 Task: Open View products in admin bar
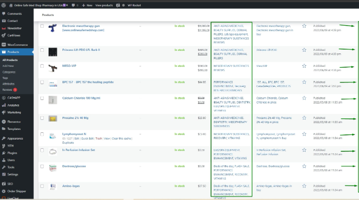click(104, 5)
